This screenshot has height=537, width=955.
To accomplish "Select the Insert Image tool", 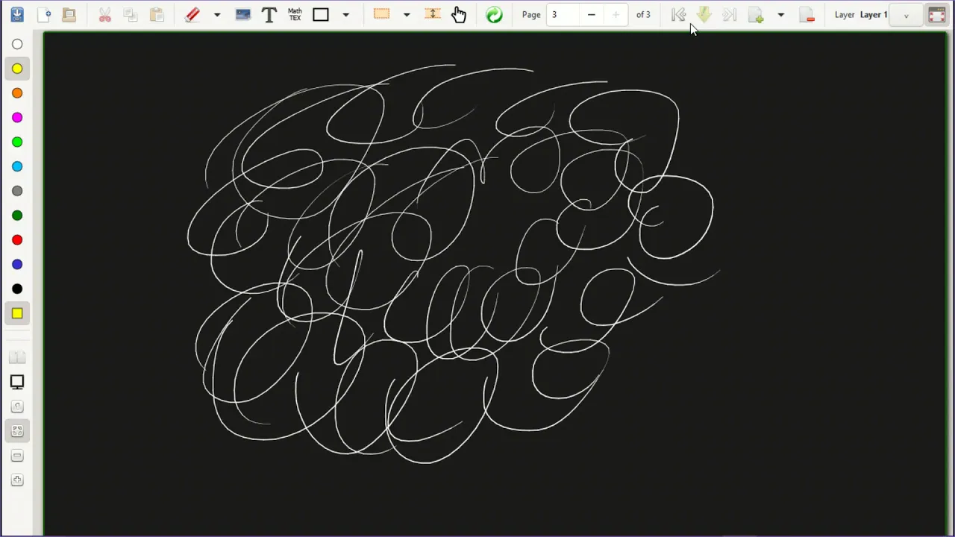I will [x=242, y=14].
